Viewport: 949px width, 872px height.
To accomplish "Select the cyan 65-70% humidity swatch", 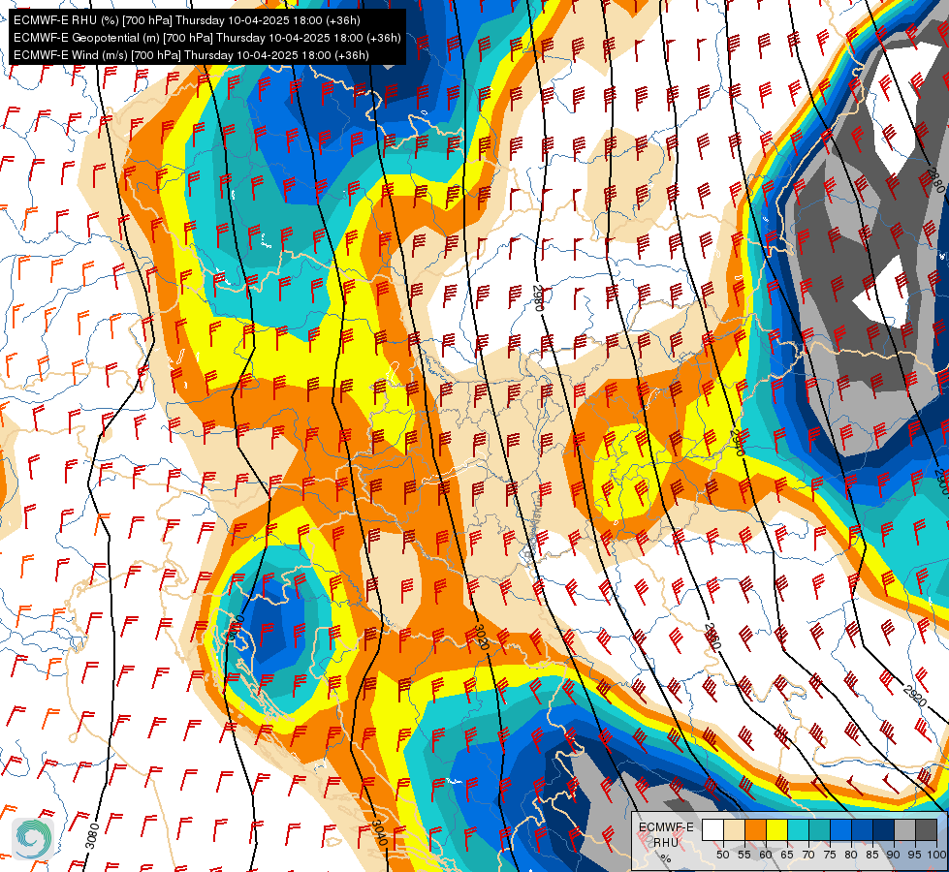I will point(799,829).
